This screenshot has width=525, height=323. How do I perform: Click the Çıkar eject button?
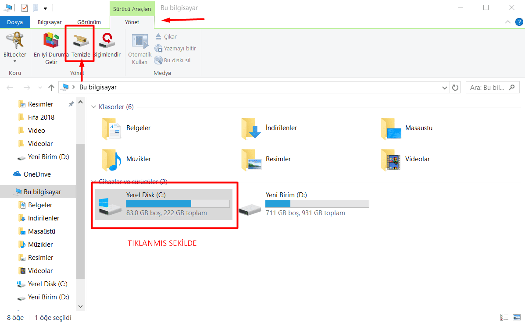166,36
